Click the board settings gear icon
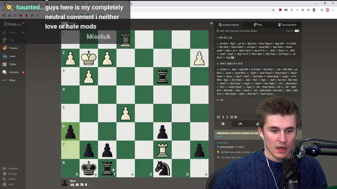This screenshot has width=337, height=189. click(211, 23)
